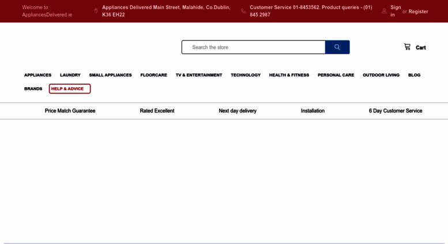Click Rated Excellent
This screenshot has width=448, height=244.
157,111
